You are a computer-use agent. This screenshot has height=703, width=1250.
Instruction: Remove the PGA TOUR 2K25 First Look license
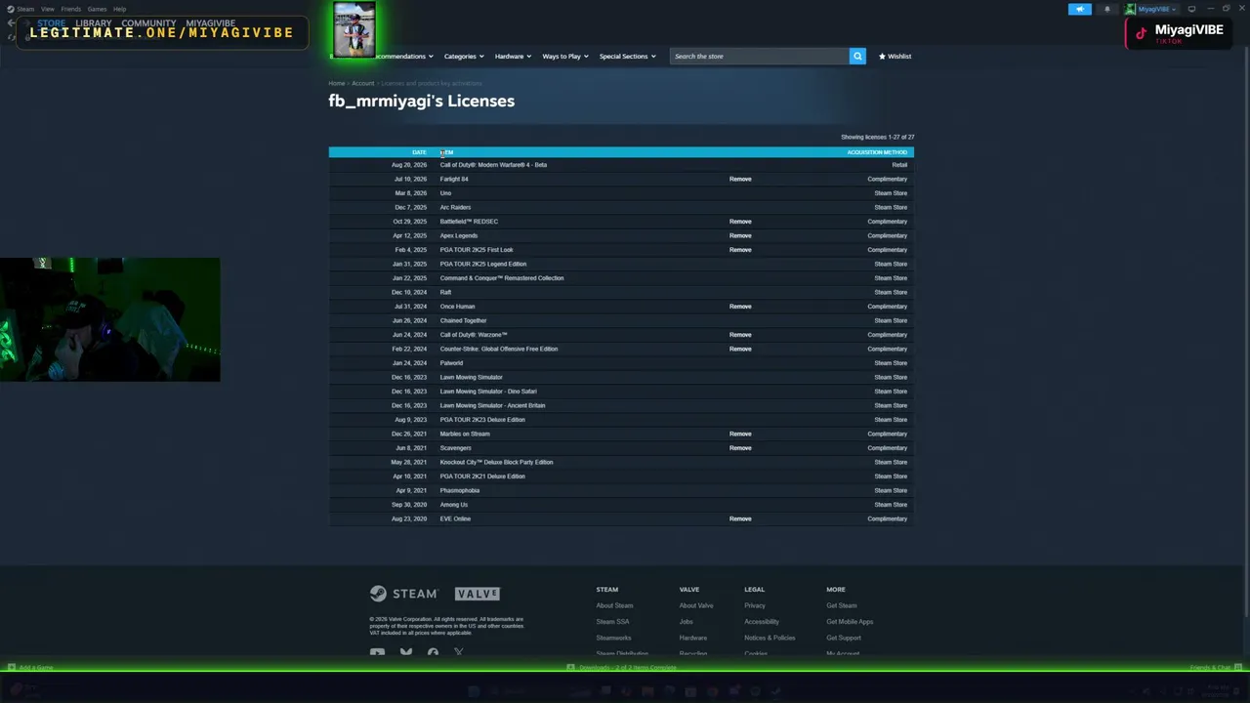[740, 250]
